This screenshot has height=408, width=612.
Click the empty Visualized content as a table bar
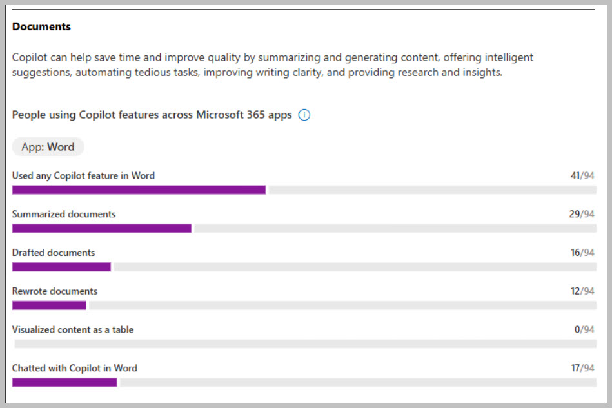coord(303,344)
